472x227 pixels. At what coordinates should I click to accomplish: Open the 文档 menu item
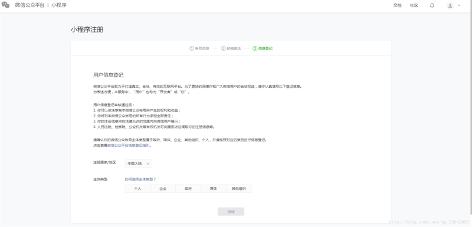pyautogui.click(x=397, y=5)
